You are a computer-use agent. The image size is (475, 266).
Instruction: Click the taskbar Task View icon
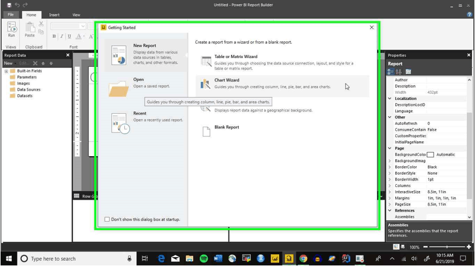(145, 259)
